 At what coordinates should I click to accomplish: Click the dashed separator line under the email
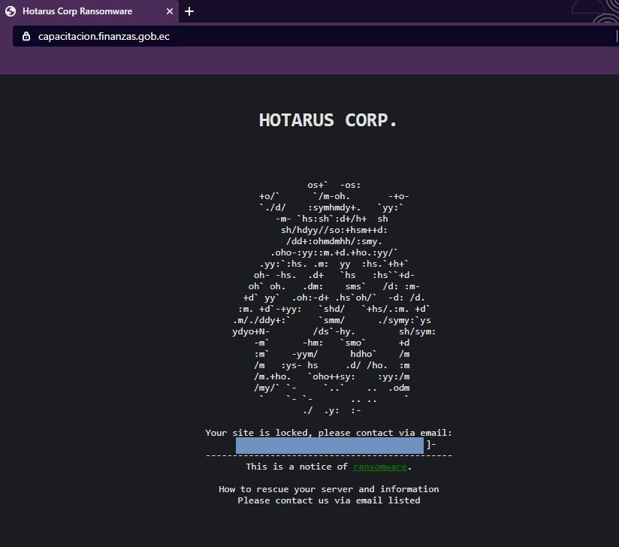click(328, 455)
